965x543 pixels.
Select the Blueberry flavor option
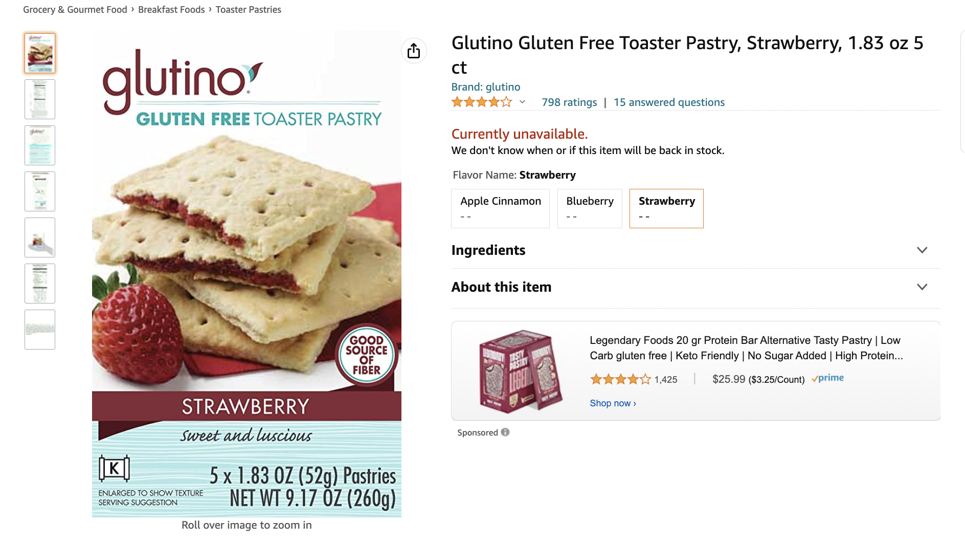[590, 208]
